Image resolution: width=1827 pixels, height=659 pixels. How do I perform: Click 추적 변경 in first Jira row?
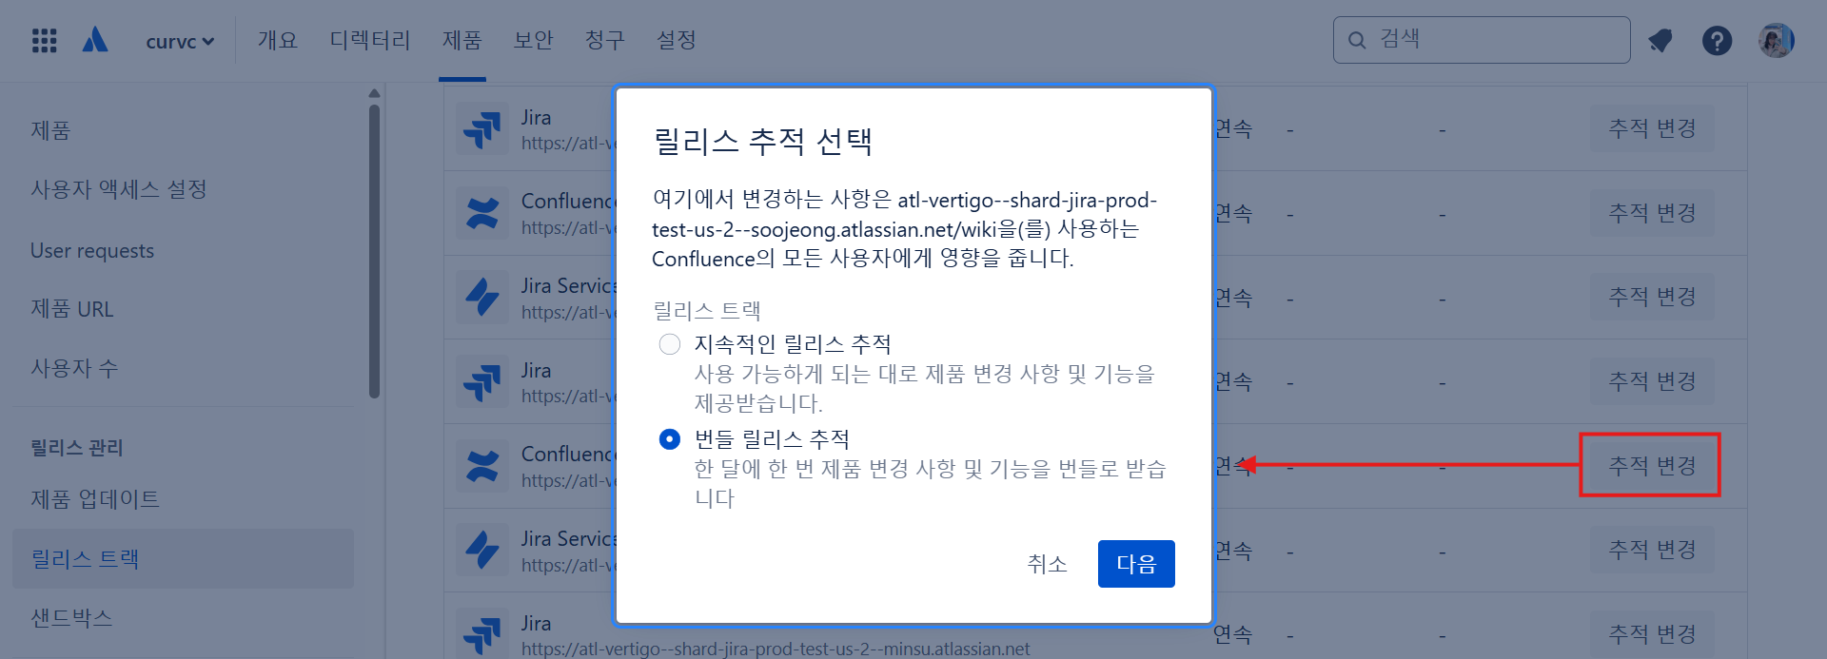point(1652,128)
